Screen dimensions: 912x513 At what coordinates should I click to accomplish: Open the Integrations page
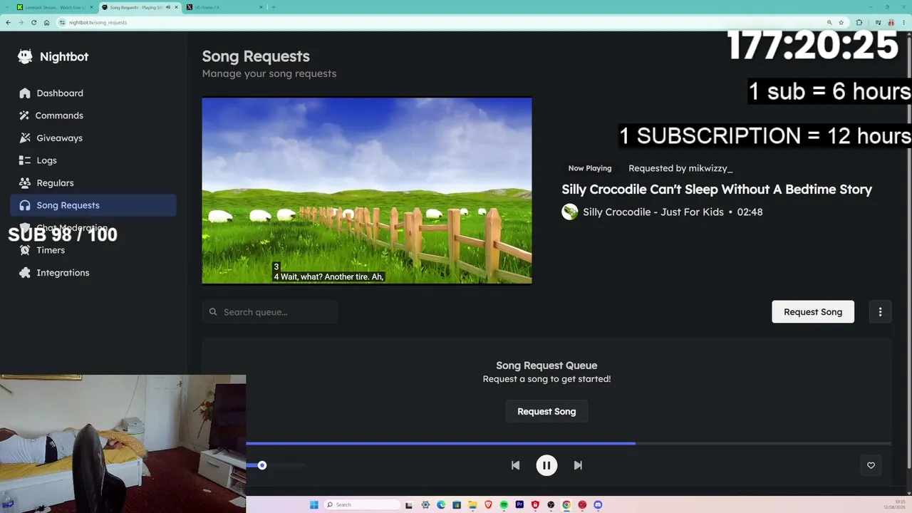coord(93,273)
